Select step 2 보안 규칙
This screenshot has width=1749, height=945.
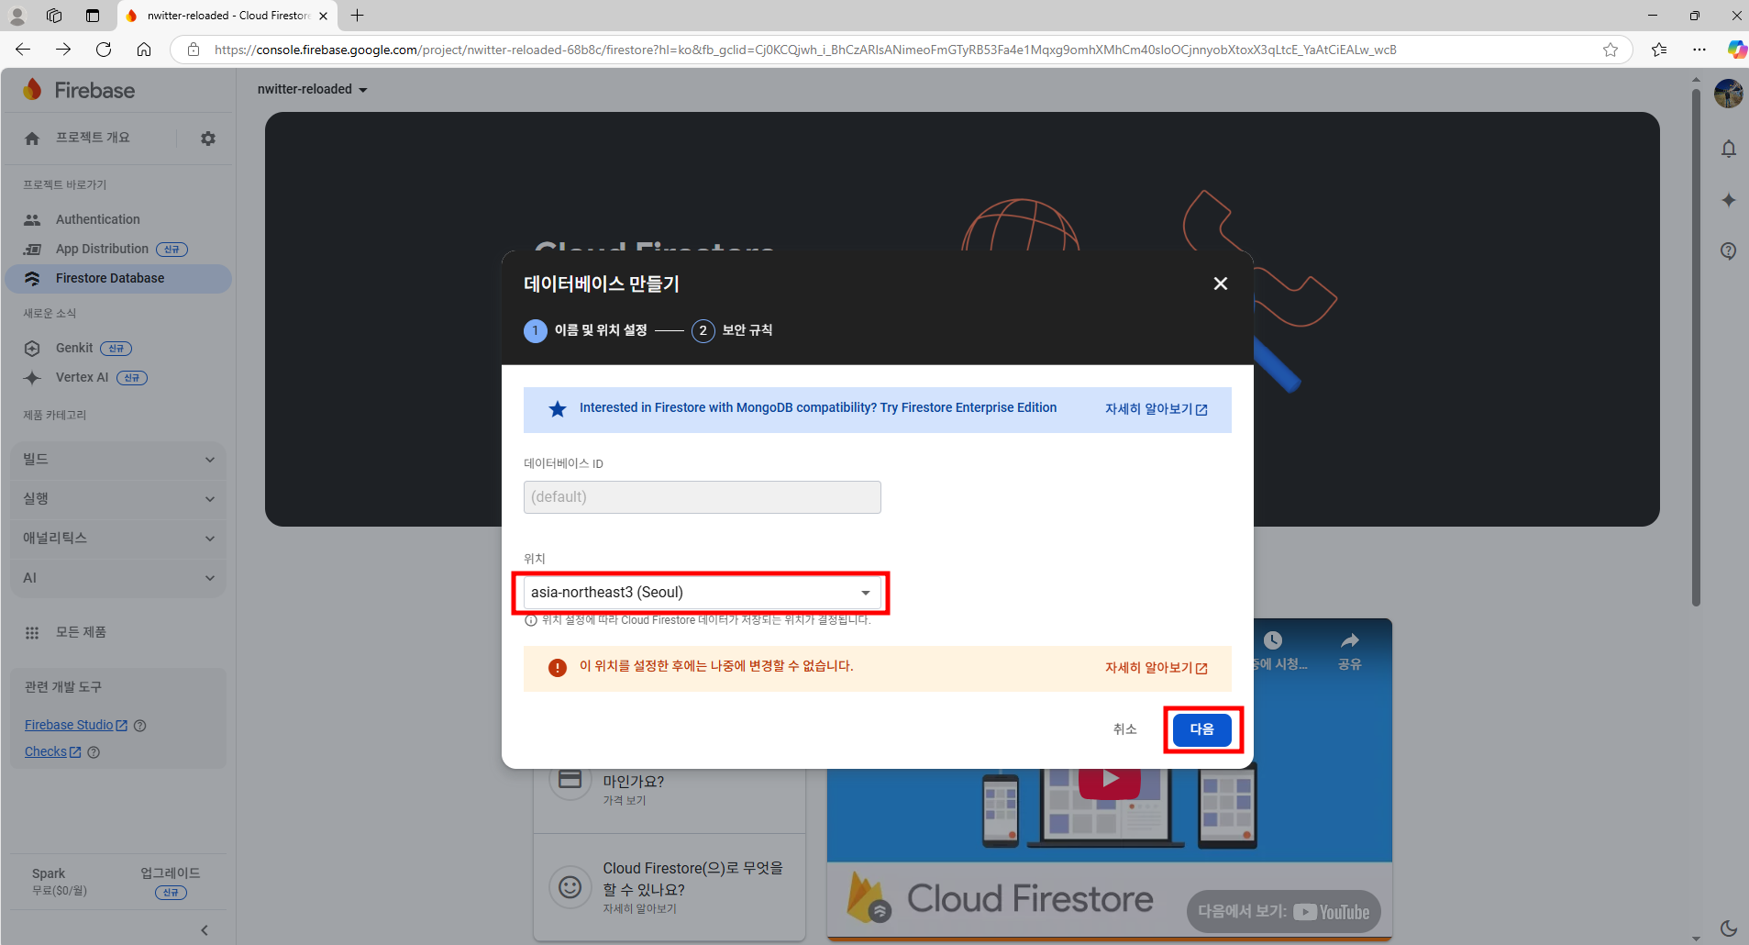(732, 330)
